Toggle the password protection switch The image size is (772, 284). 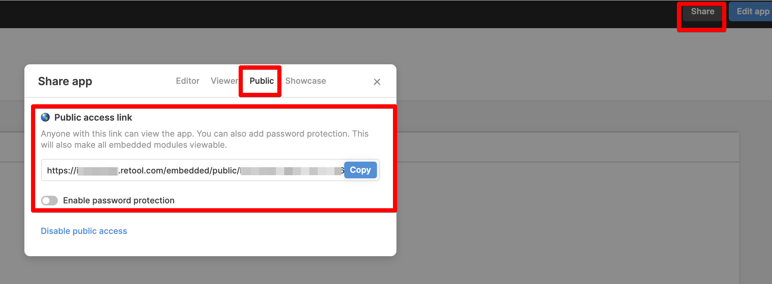coord(49,201)
